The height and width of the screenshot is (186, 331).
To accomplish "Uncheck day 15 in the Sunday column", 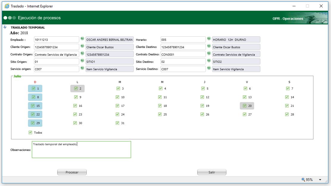I will coord(33,106).
